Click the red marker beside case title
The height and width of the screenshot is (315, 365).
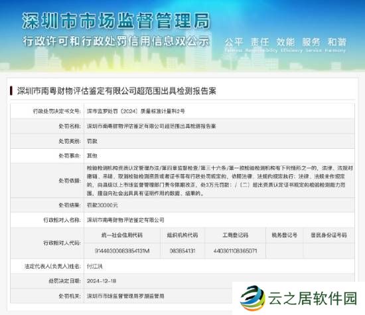[x=11, y=90]
